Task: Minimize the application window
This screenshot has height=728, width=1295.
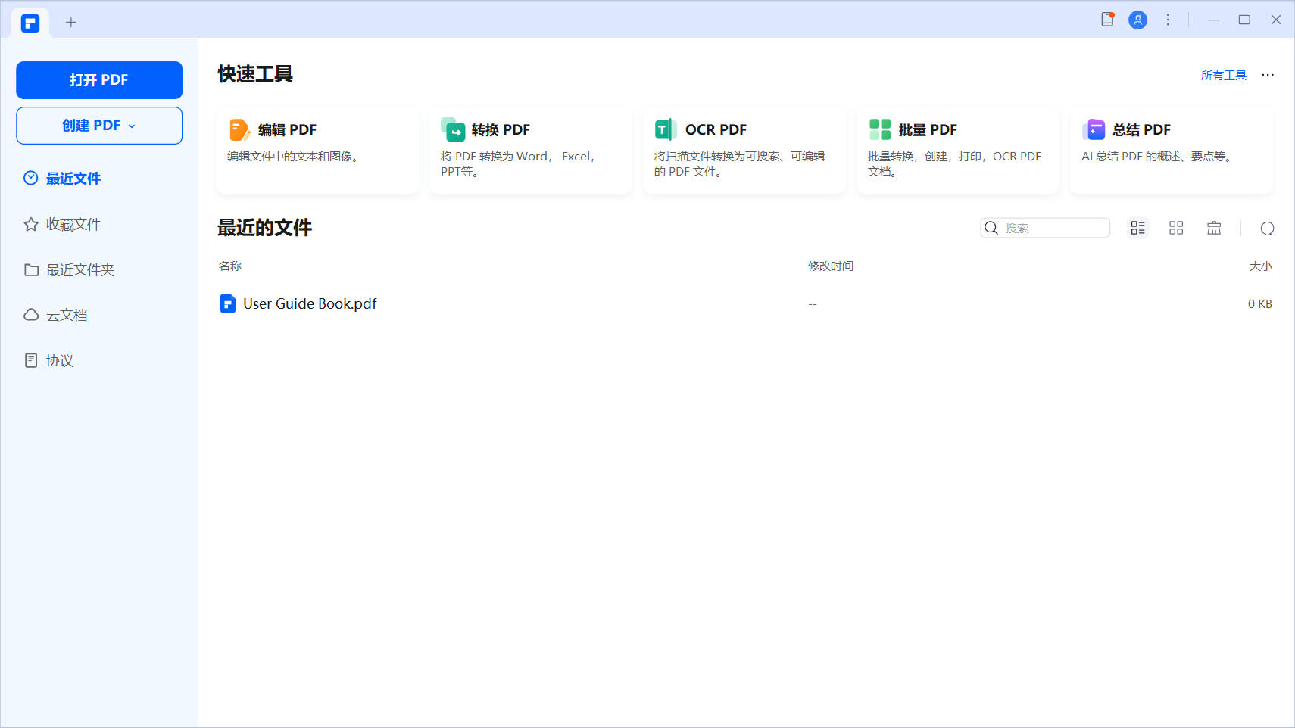Action: [1214, 20]
